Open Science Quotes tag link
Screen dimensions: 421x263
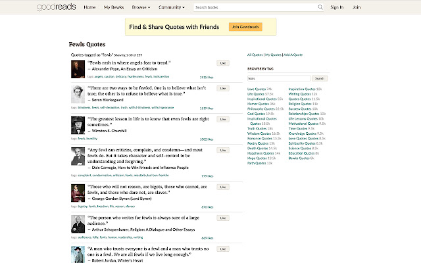[x=300, y=148]
